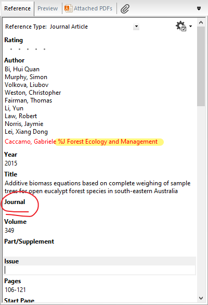Open the Attached PDFs tab
This screenshot has height=305, width=208.
[89, 8]
